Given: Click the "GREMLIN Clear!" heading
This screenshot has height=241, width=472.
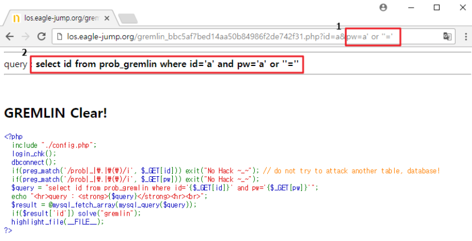Looking at the screenshot, I should [55, 113].
